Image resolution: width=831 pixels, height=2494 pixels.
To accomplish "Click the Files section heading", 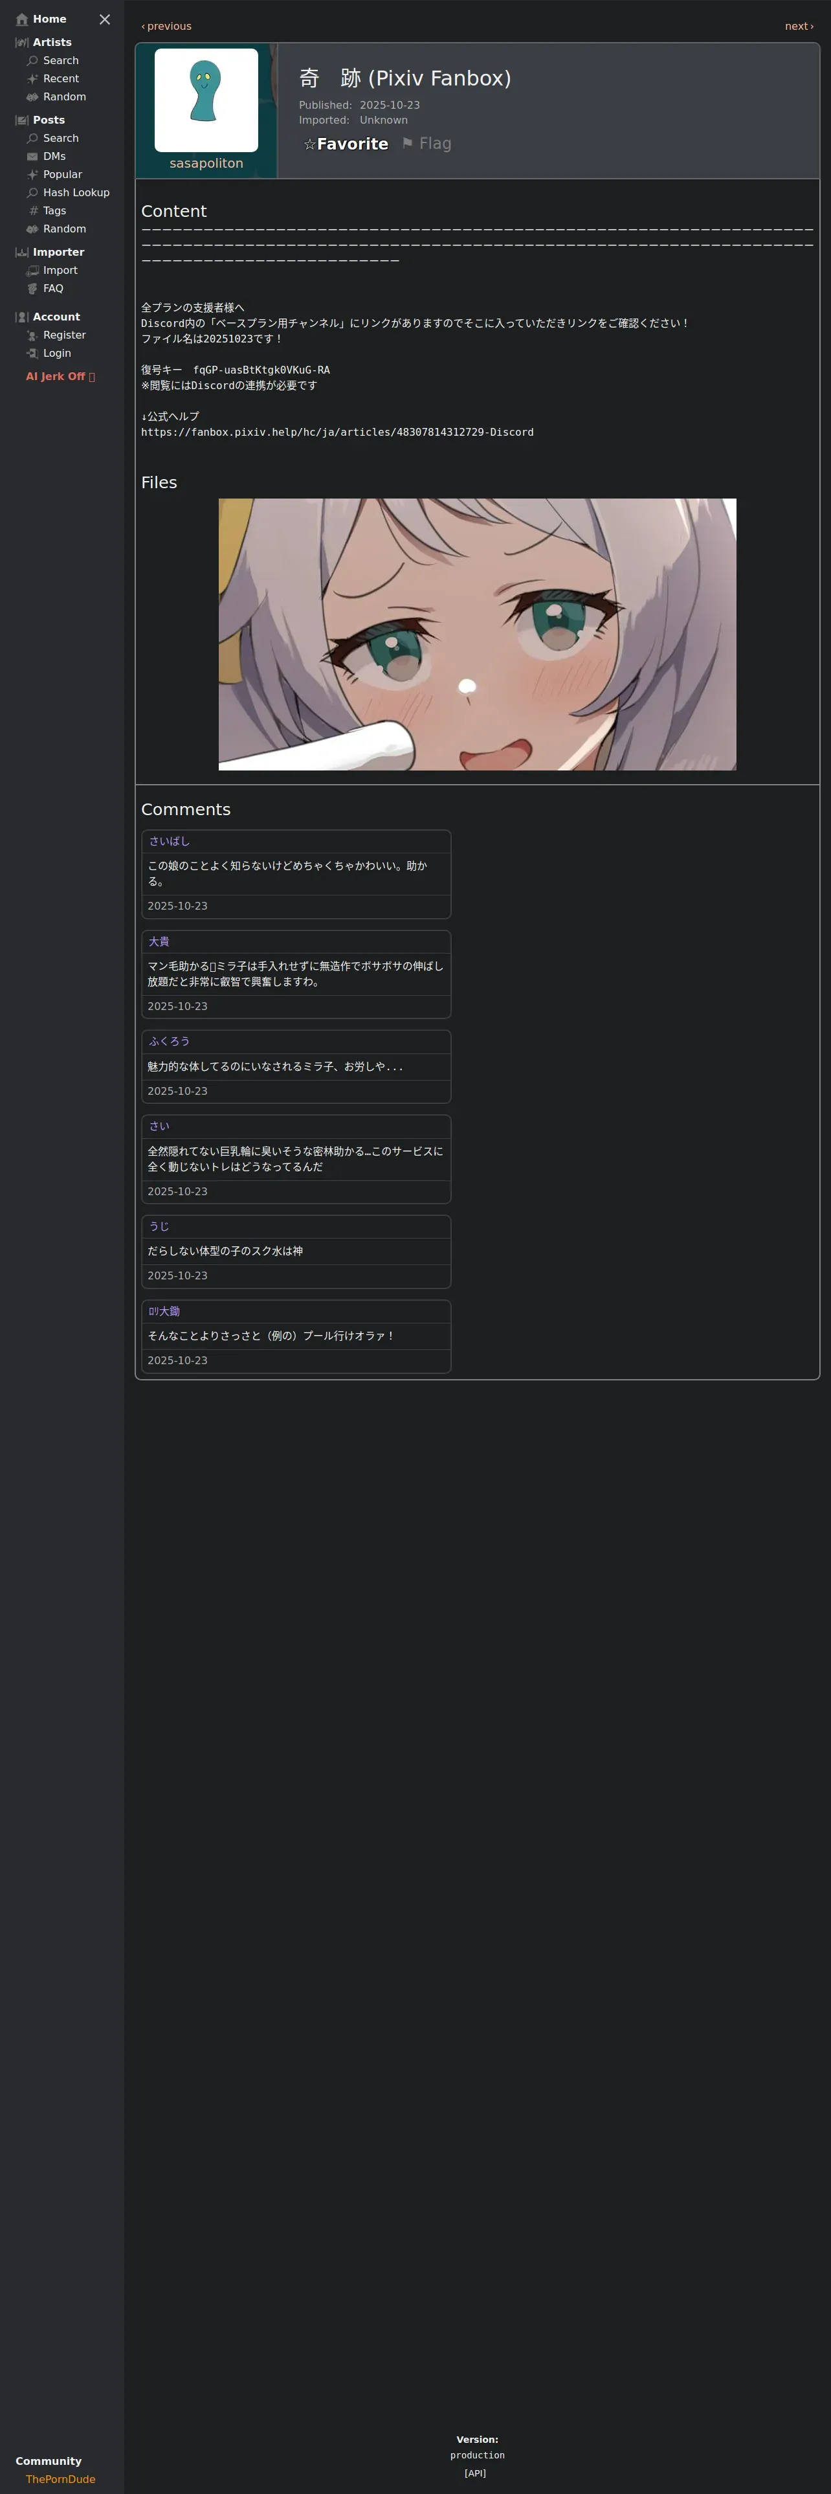I will (159, 482).
